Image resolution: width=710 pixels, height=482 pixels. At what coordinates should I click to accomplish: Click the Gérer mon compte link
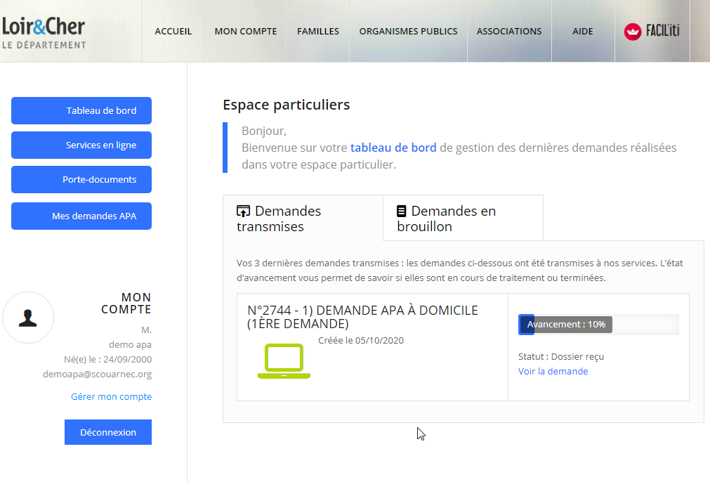click(x=111, y=396)
